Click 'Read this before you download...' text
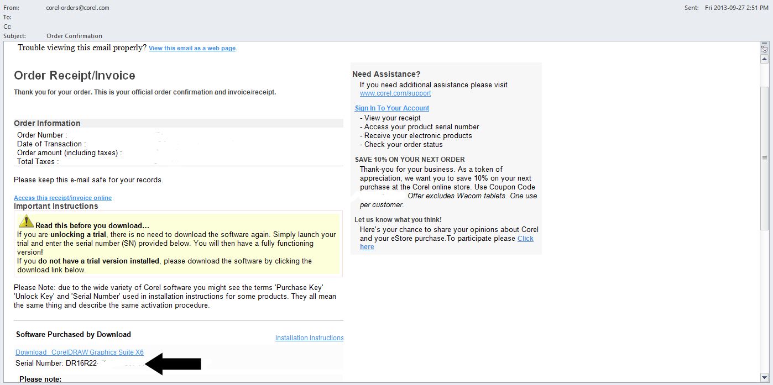Viewport: 773px width, 385px height. point(92,225)
